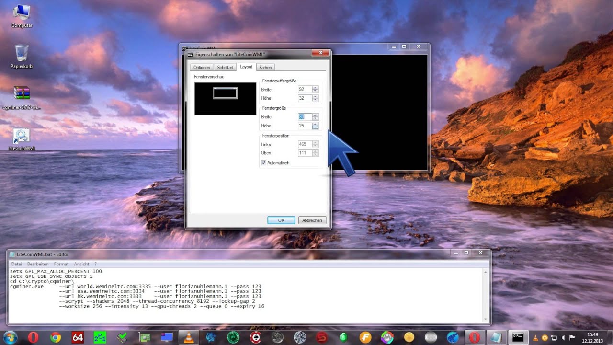Open the red S swirl taskbar icon

[322, 337]
